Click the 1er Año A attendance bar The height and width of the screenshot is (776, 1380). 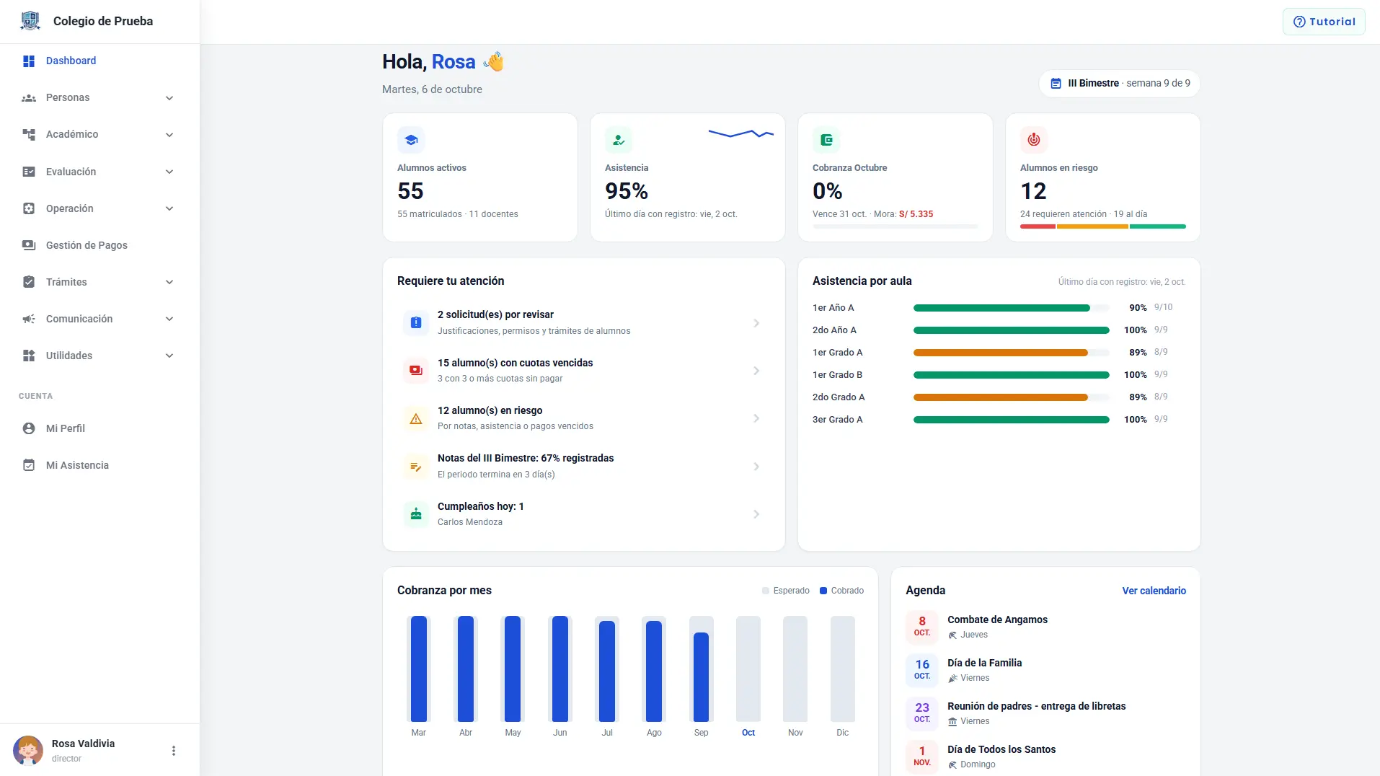click(1011, 308)
